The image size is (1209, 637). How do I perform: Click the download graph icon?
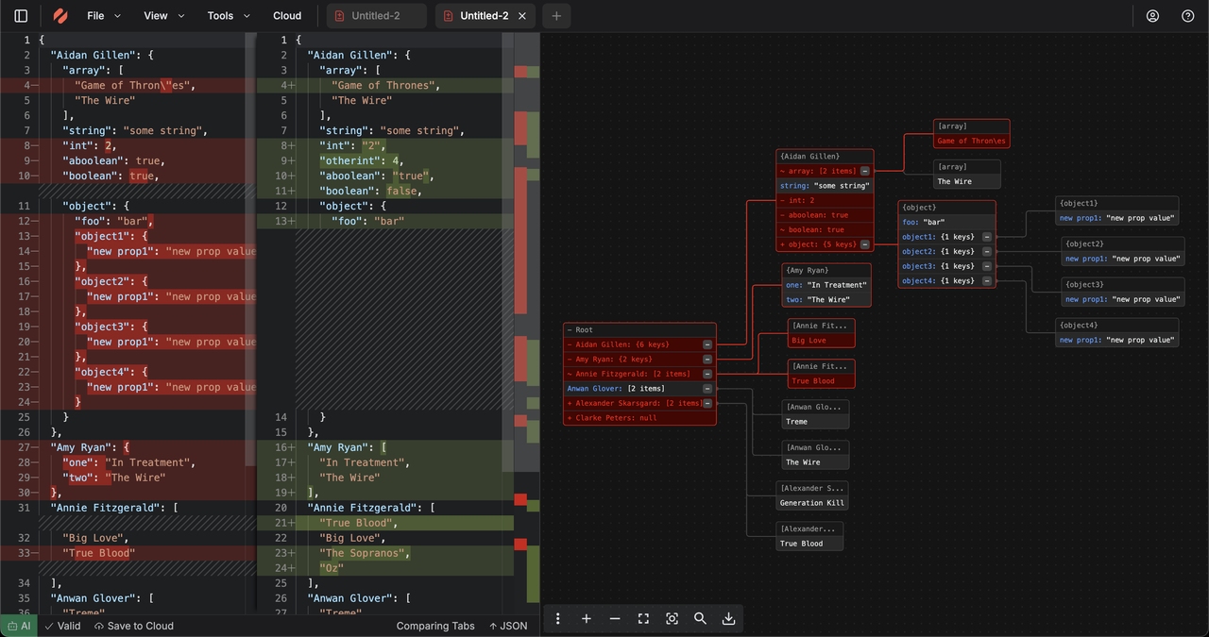(x=728, y=618)
